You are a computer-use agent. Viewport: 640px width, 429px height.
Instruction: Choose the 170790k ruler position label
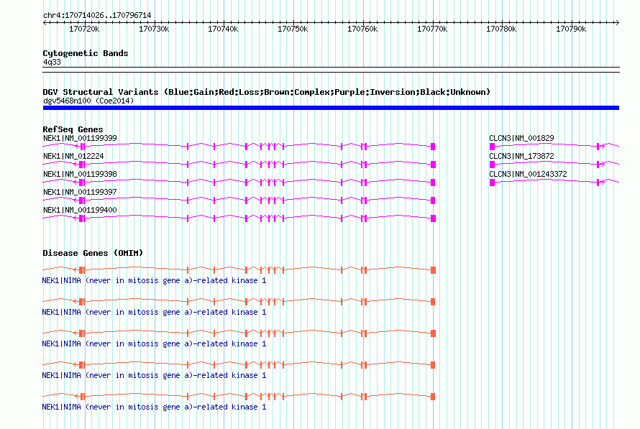(571, 29)
